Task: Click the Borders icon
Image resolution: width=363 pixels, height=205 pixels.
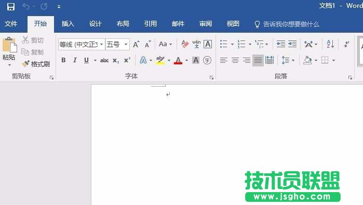Action: coord(325,60)
